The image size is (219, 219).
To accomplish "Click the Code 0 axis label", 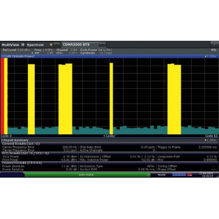I will (6, 136).
